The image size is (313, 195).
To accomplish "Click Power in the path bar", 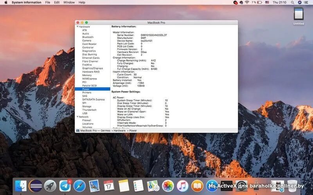I will 133,131.
